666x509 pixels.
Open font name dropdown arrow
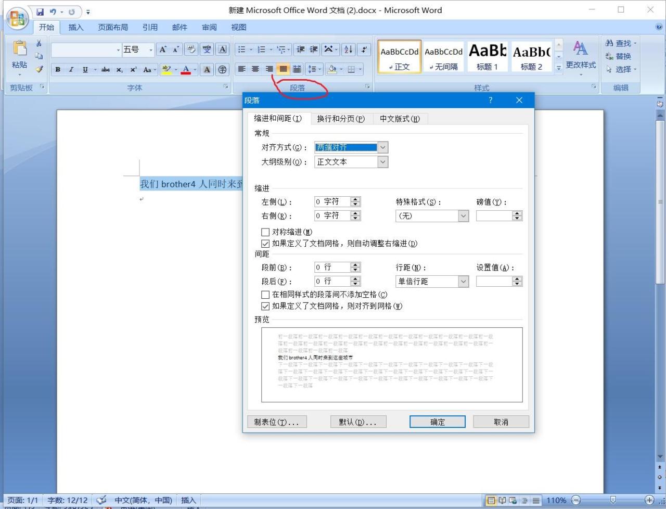pyautogui.click(x=119, y=50)
